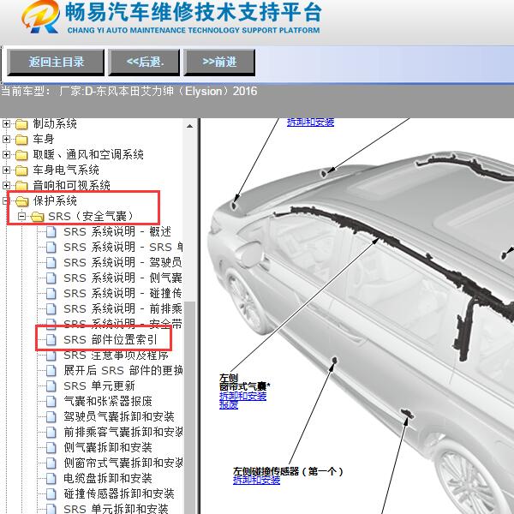Select the 保护系统 open folder icon
The width and height of the screenshot is (514, 514).
coord(22,201)
